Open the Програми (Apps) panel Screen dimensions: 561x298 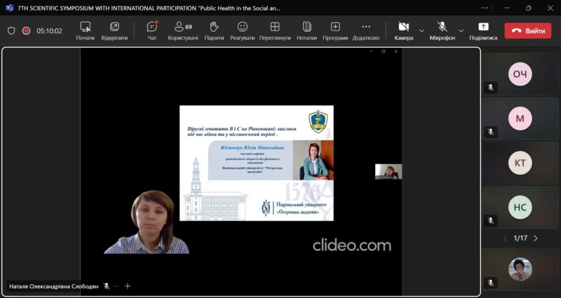pos(335,30)
